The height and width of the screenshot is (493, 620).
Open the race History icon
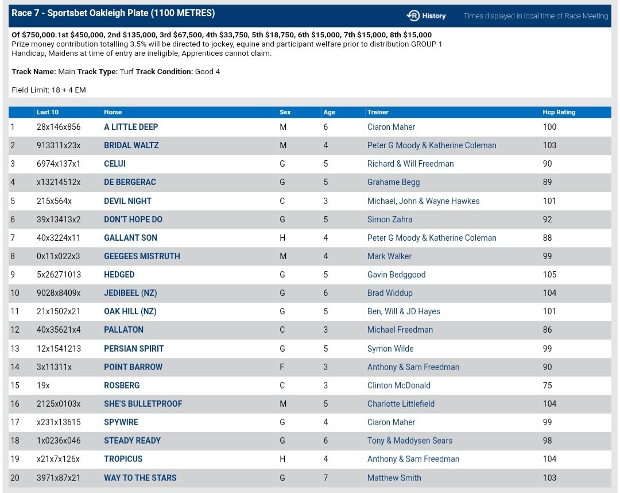pyautogui.click(x=426, y=16)
